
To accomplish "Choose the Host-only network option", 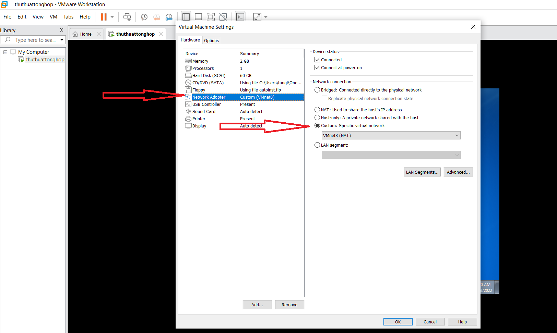I will coord(317,118).
